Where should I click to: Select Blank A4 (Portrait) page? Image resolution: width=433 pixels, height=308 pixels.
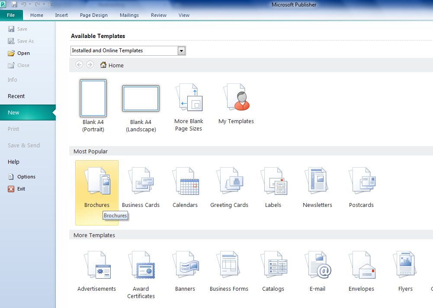coord(93,106)
